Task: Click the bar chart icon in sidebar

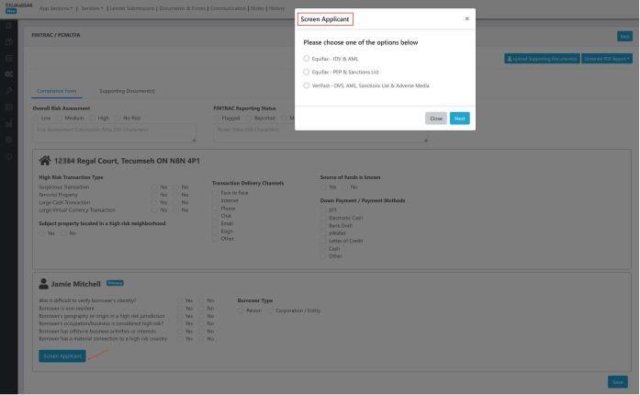Action: pyautogui.click(x=8, y=123)
